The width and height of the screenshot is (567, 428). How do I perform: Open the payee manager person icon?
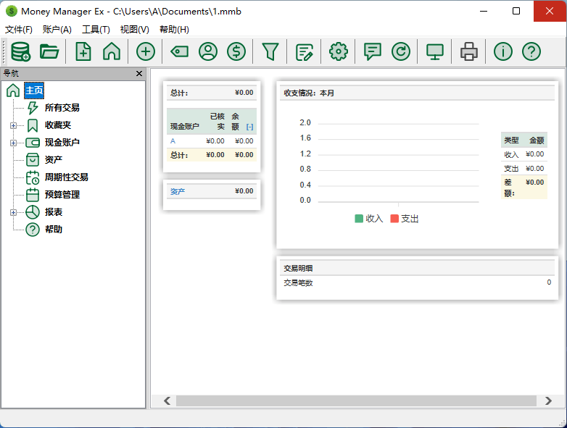coord(208,51)
